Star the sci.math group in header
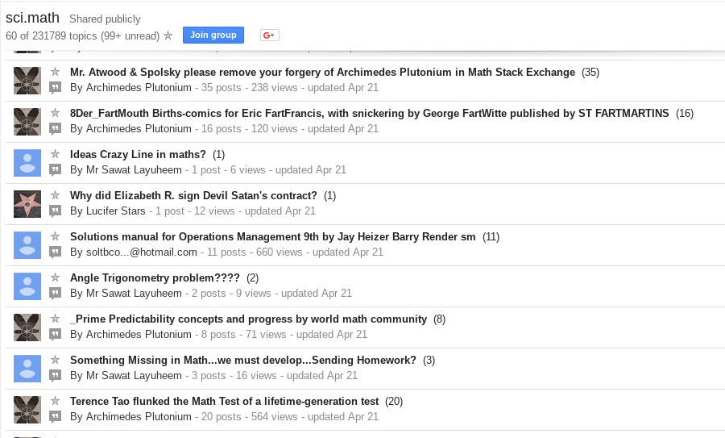The image size is (725, 438). click(x=168, y=35)
